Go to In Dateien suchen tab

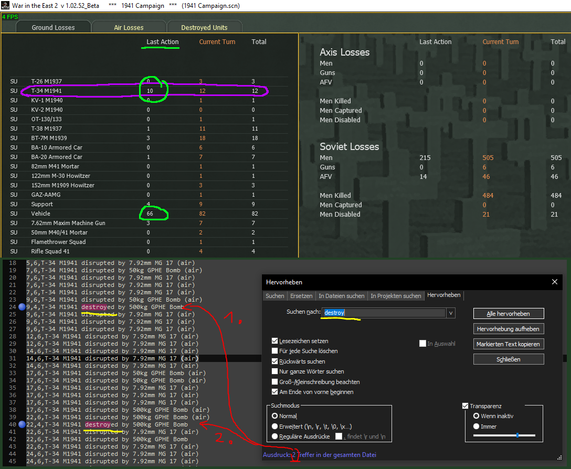342,296
